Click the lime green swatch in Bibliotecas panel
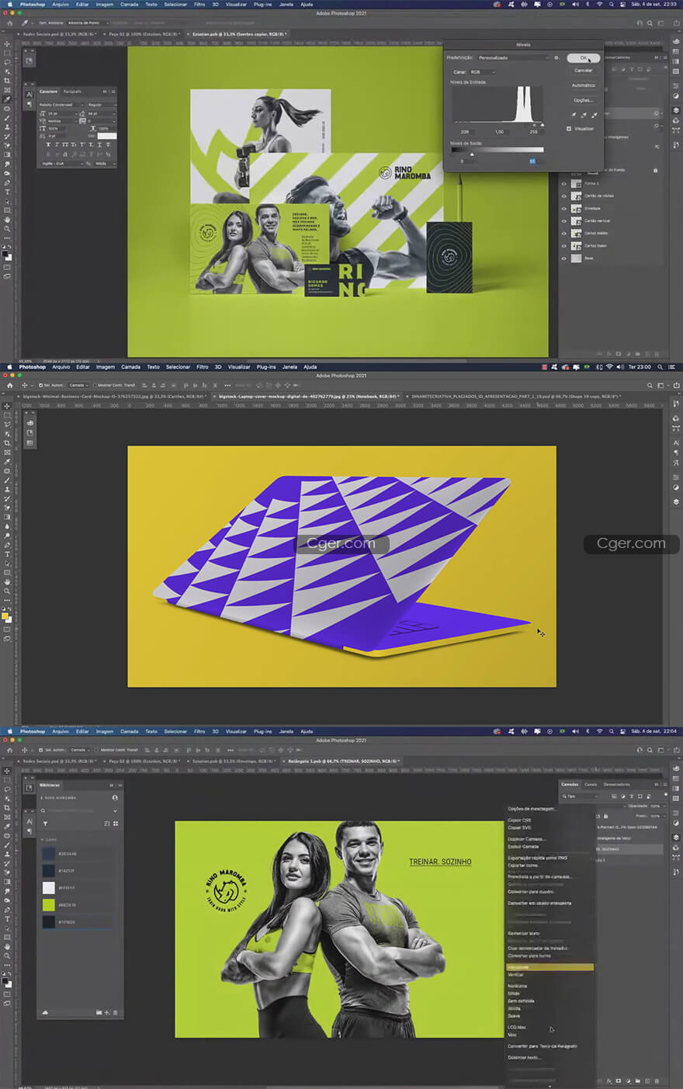 point(49,905)
